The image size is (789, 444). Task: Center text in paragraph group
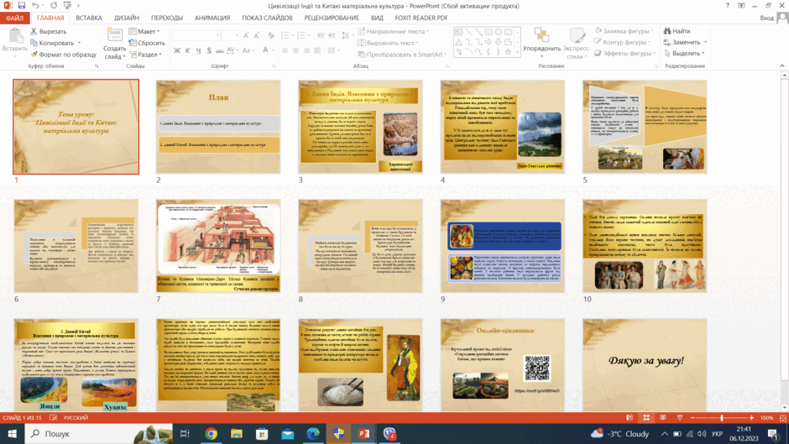click(295, 50)
